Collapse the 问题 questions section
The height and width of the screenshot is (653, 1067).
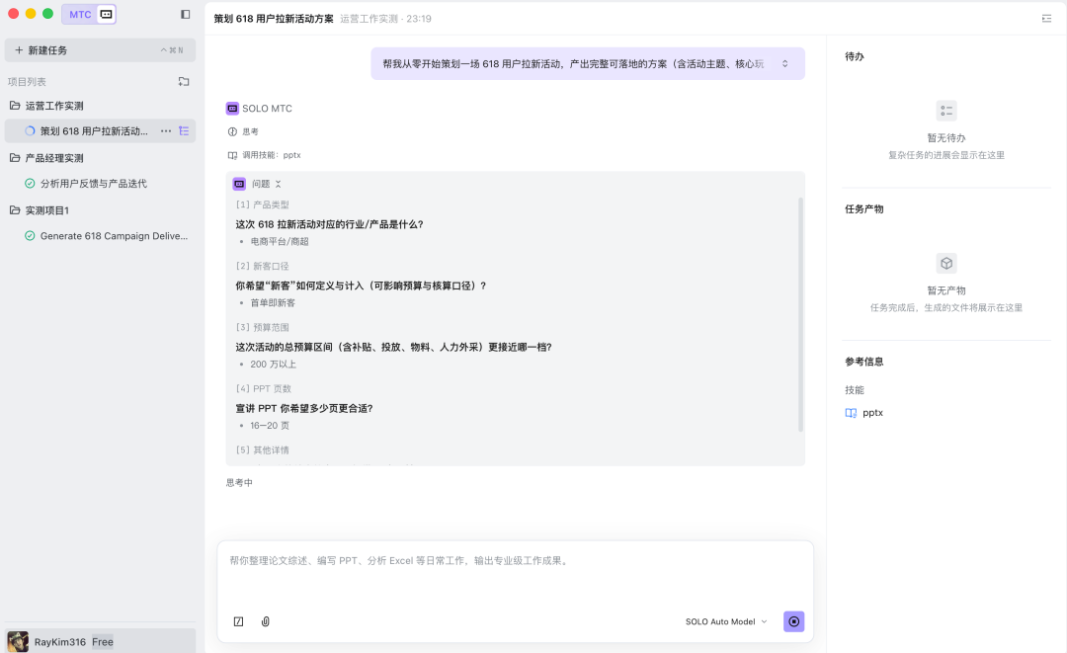coord(278,184)
